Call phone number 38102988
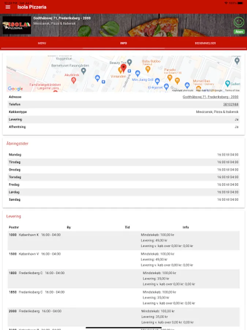Screen dimensions: 247x330 click(231, 104)
